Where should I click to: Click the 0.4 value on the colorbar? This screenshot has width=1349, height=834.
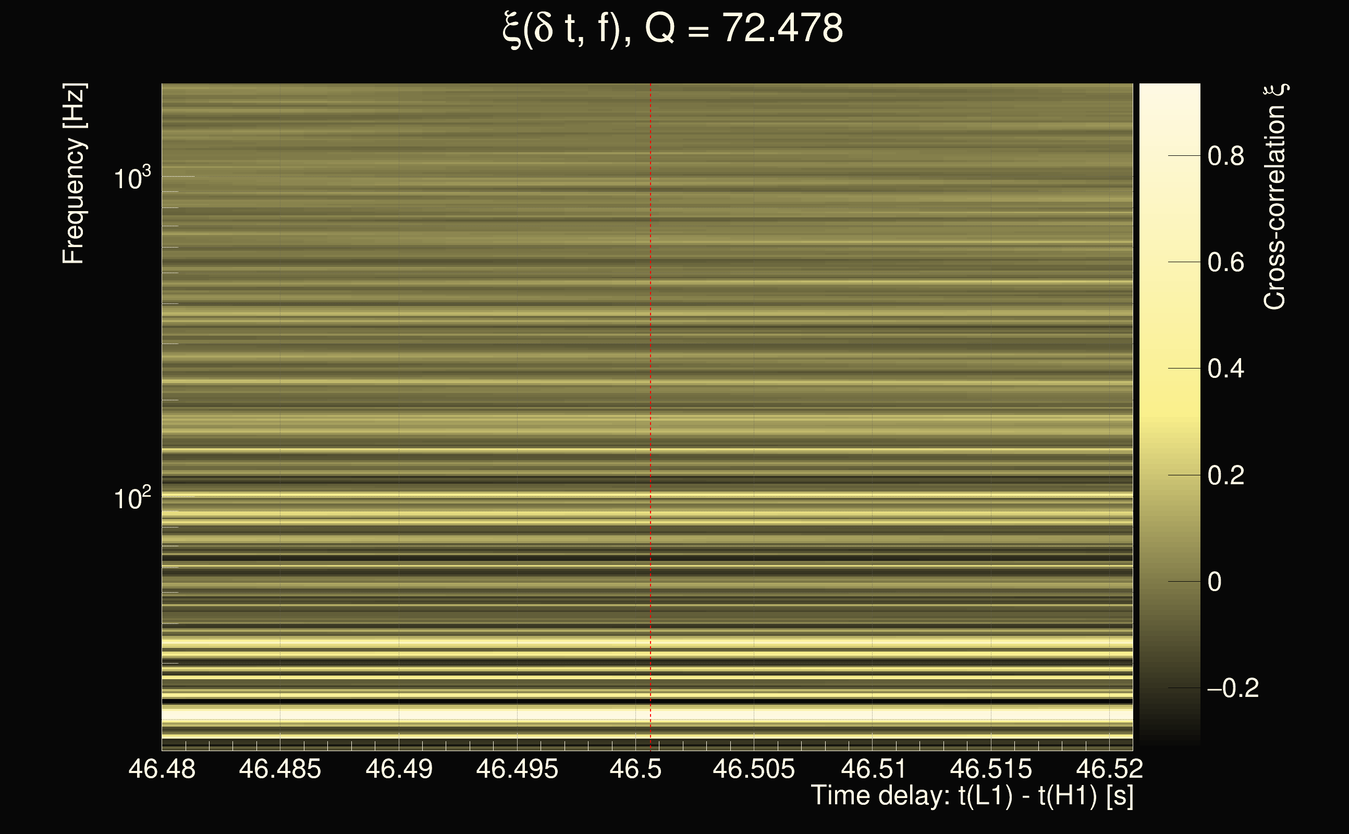point(1225,369)
